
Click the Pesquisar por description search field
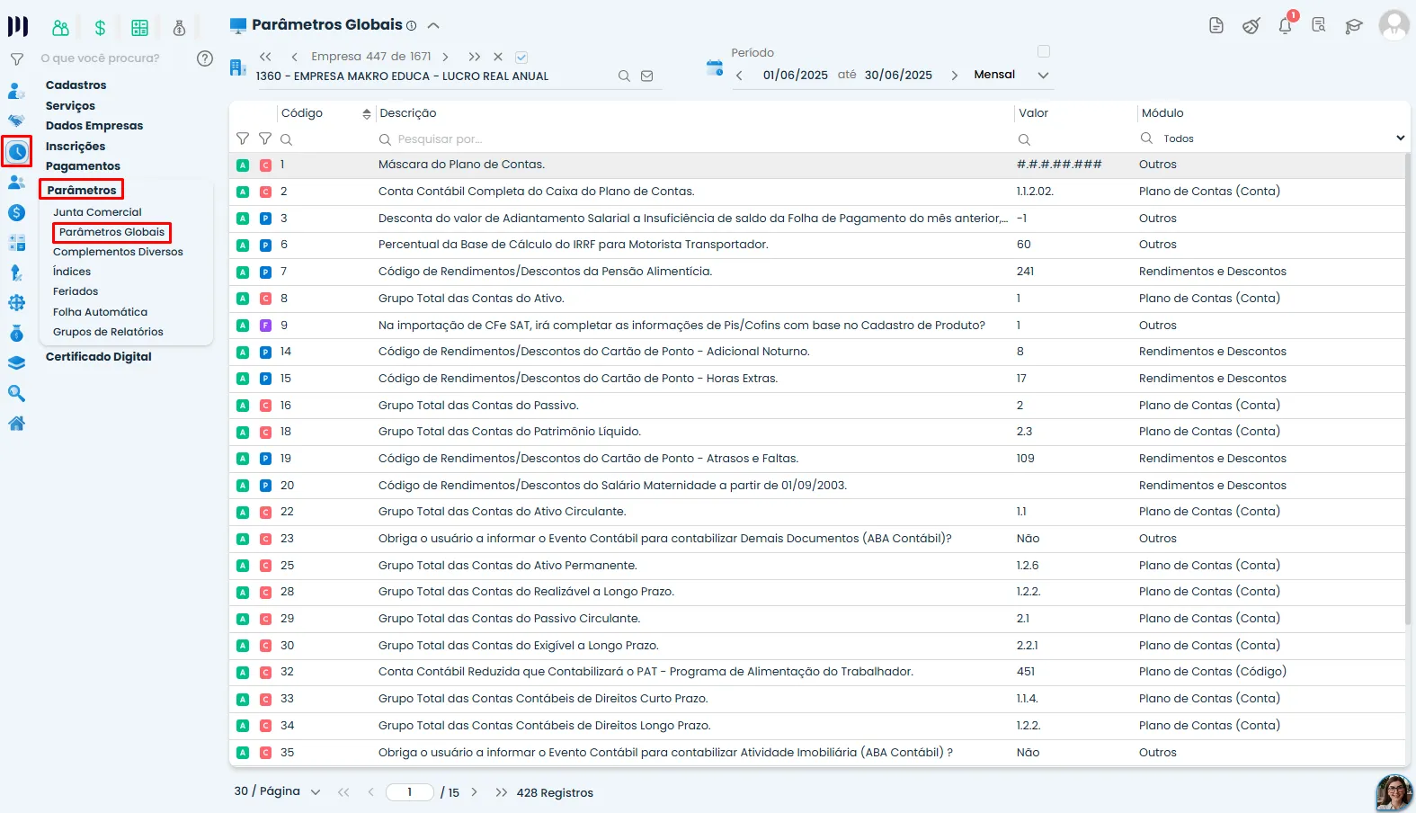(x=692, y=139)
